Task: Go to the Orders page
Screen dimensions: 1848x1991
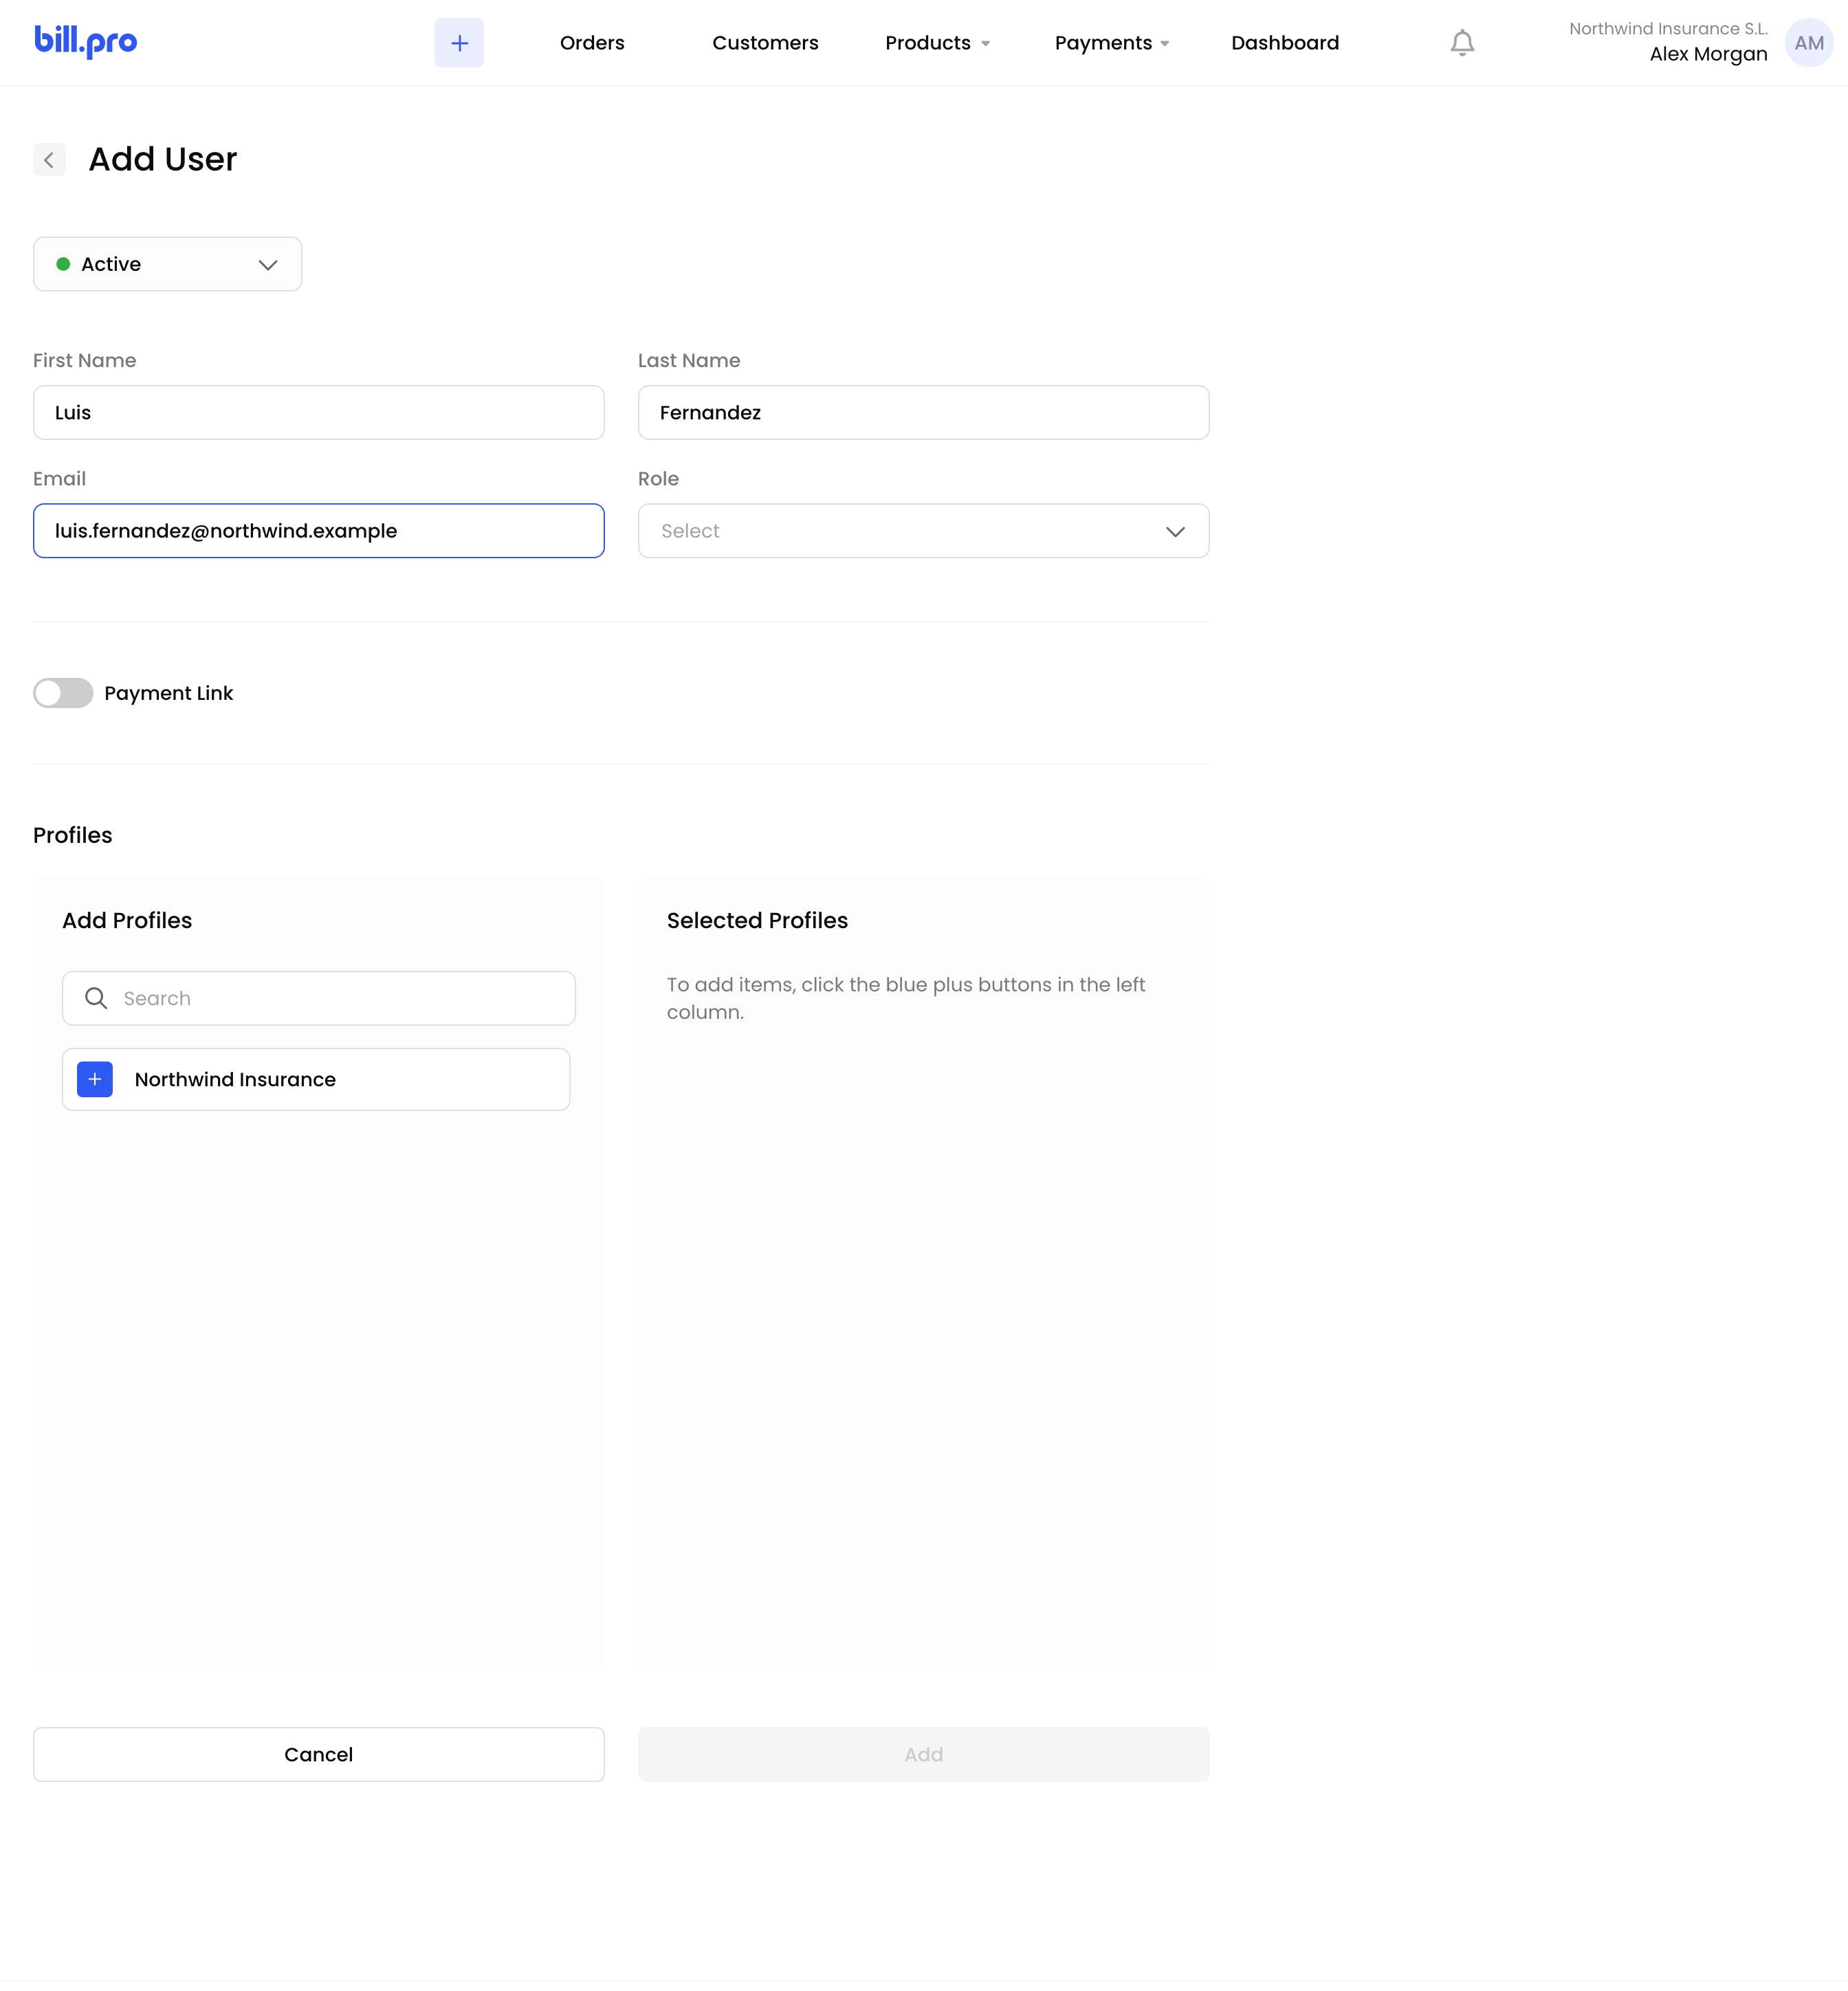Action: pyautogui.click(x=592, y=43)
